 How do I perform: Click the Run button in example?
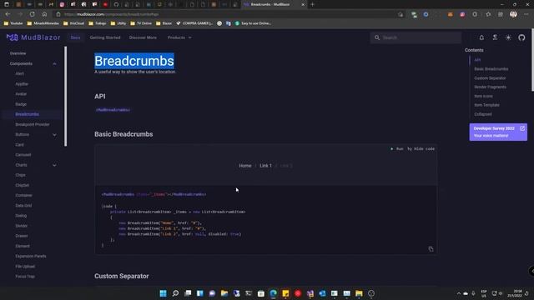397,148
